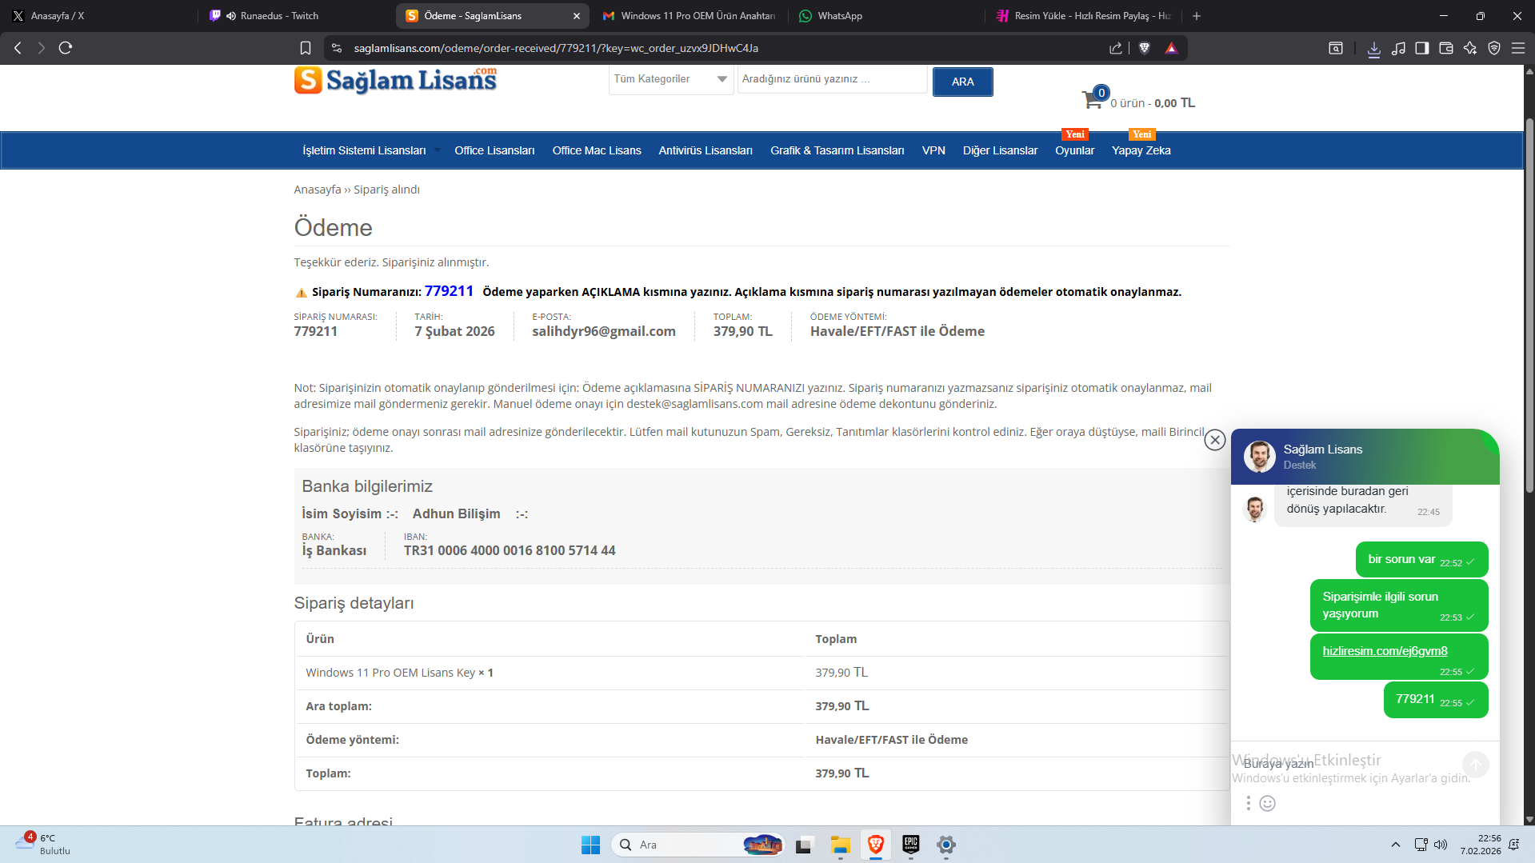Open Office Mac Lisans menu item
This screenshot has width=1535, height=863.
click(597, 150)
